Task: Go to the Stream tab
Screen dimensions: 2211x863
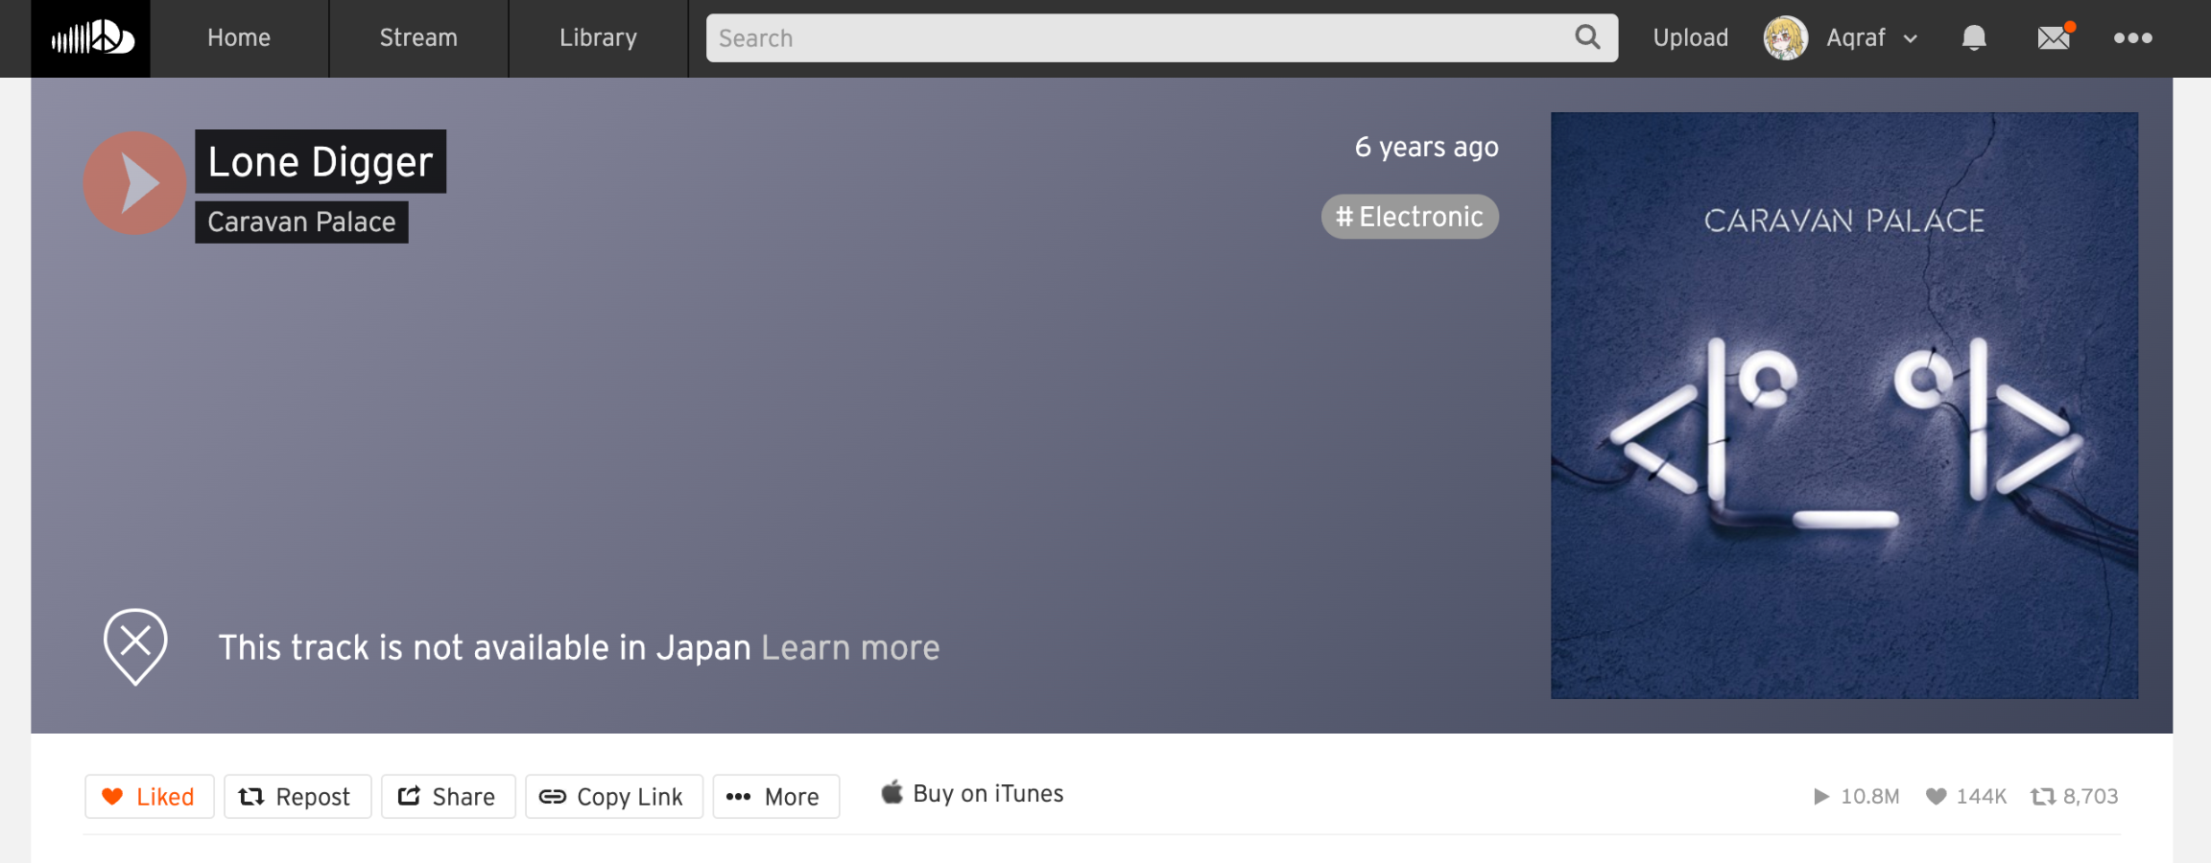Action: pyautogui.click(x=418, y=38)
